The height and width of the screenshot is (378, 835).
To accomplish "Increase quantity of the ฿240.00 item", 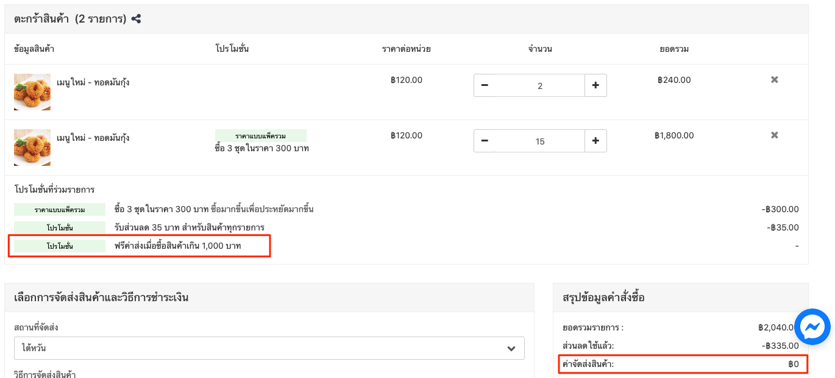I will 595,85.
